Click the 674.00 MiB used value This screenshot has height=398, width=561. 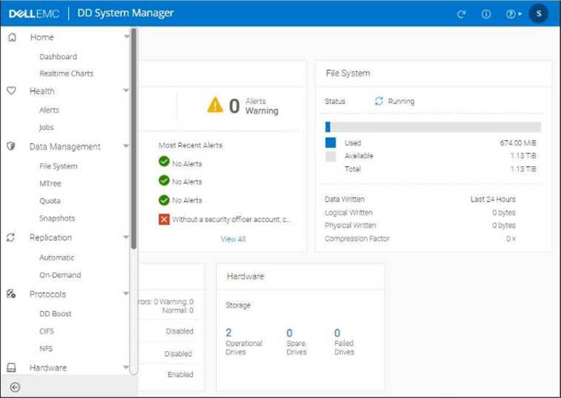coord(518,143)
